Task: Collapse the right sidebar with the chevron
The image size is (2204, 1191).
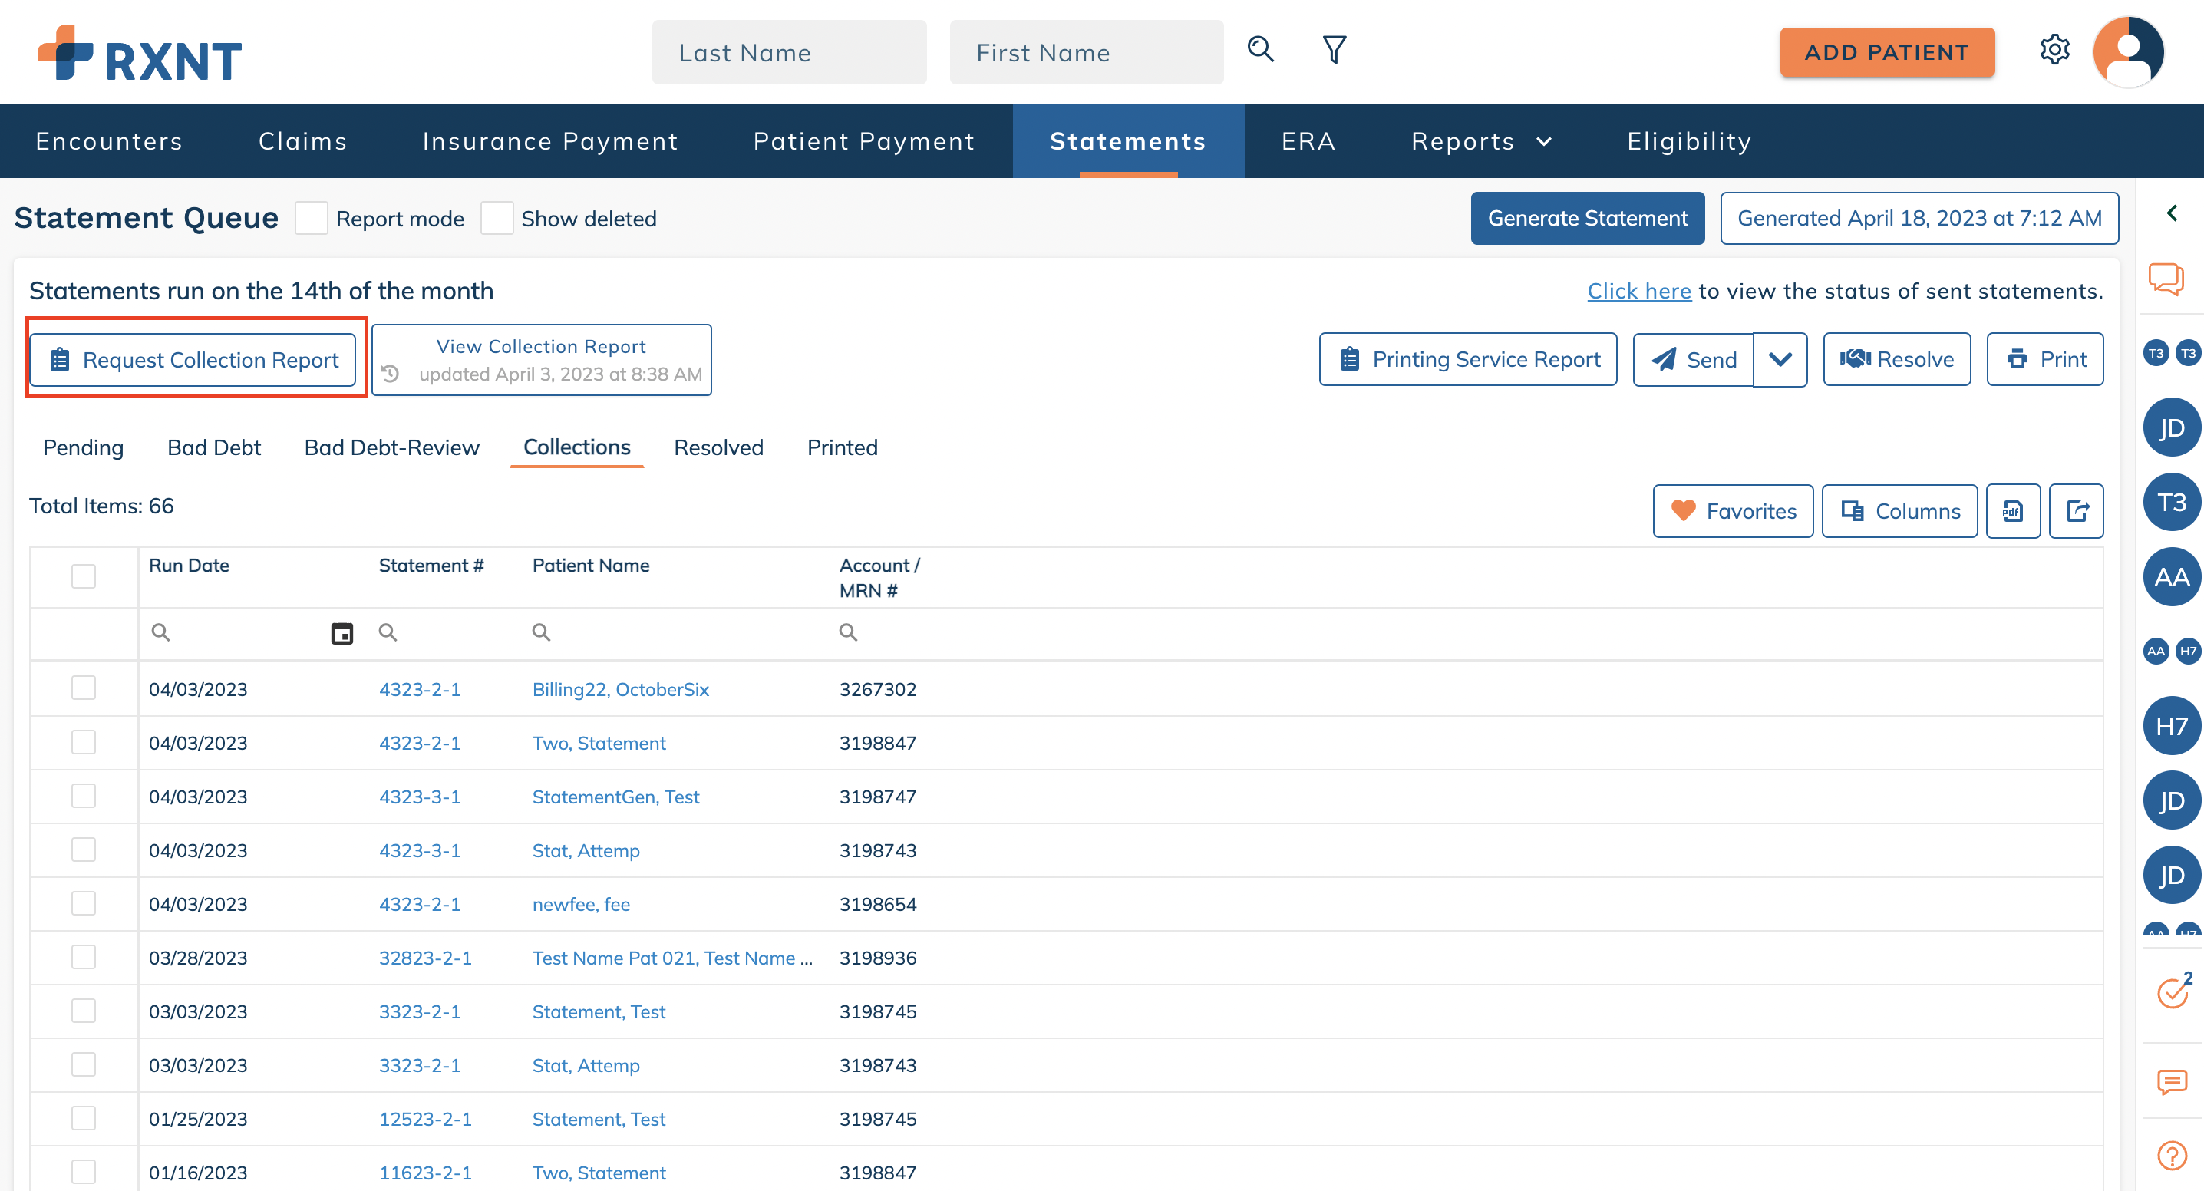Action: pyautogui.click(x=2172, y=213)
